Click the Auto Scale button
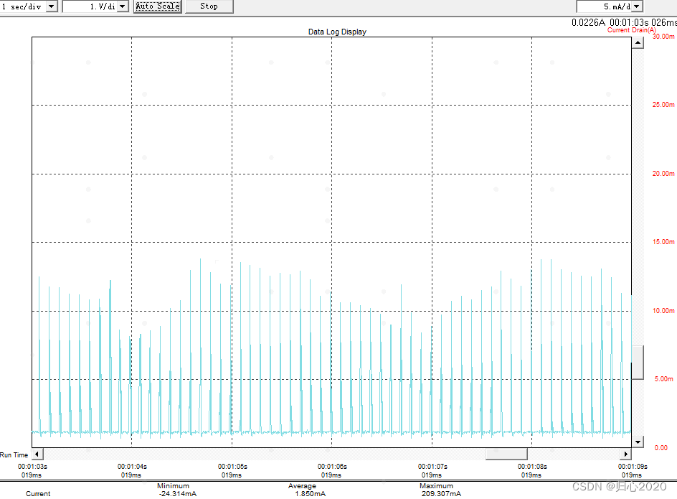 pos(158,6)
